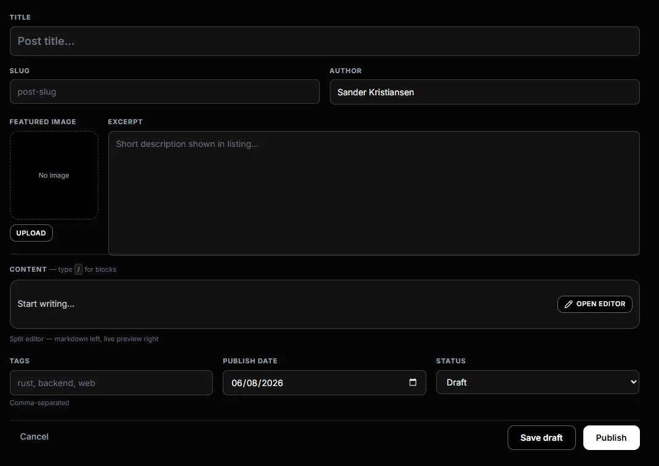The width and height of the screenshot is (659, 466).
Task: Open the Status dropdown showing Draft
Action: (x=538, y=382)
